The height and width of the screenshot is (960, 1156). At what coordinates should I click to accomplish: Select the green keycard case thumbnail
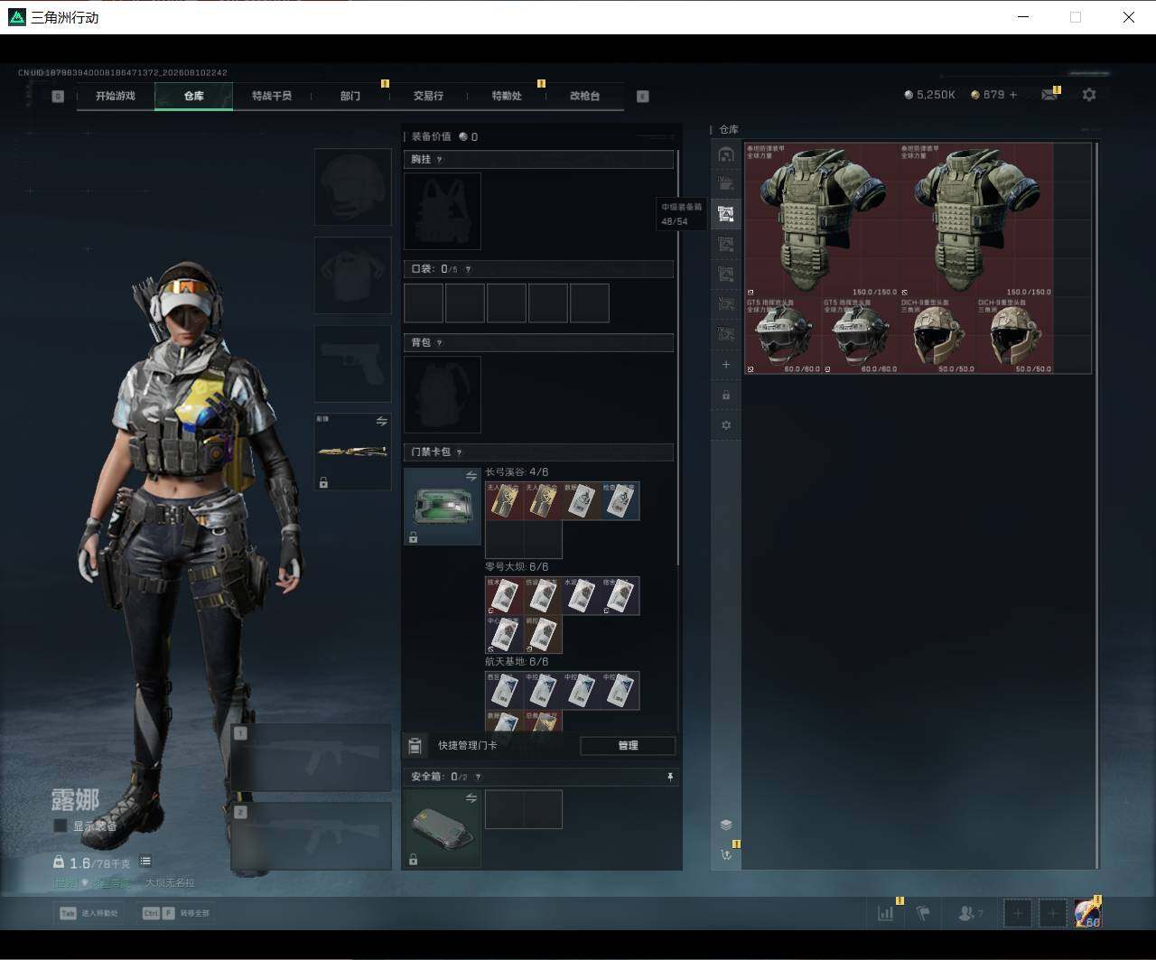pos(443,507)
